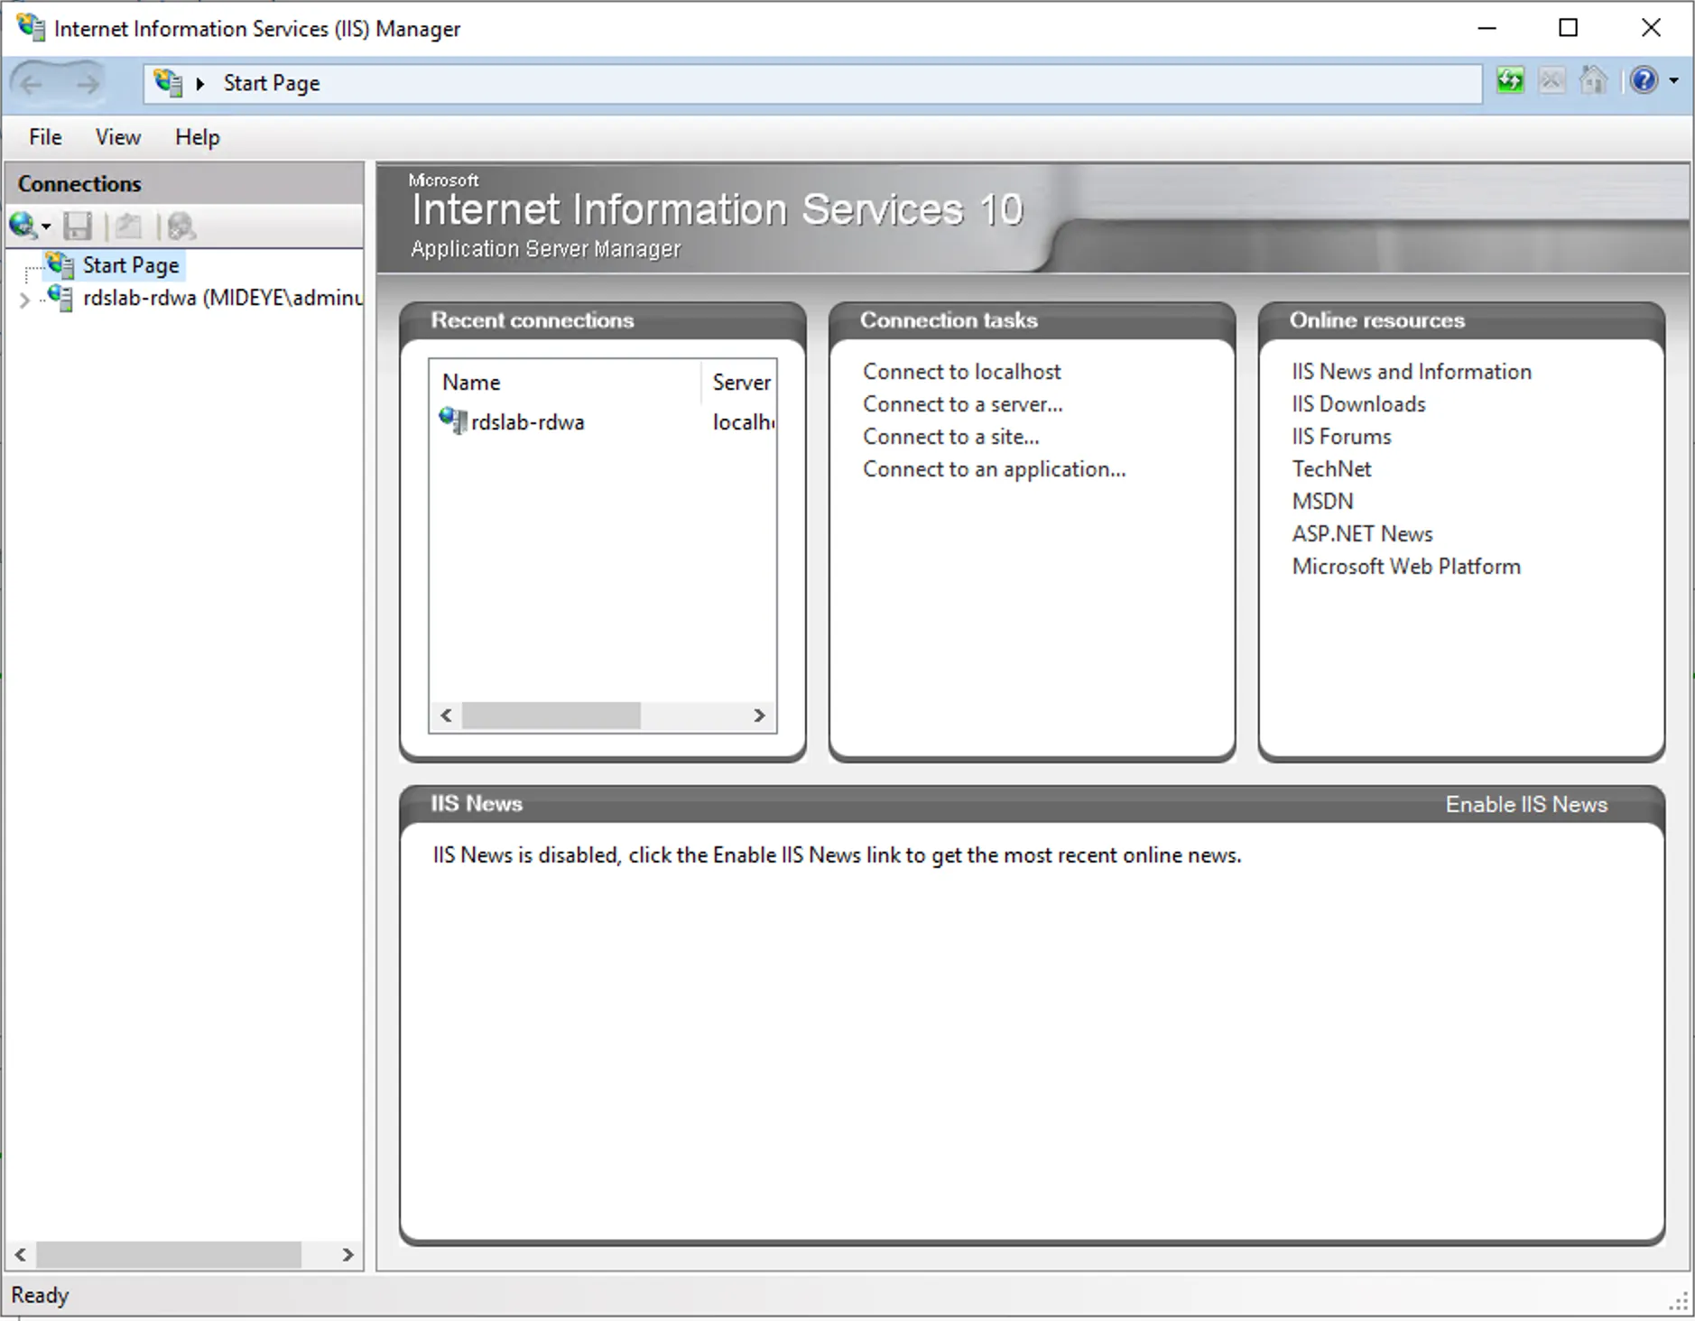Click Connect to localhost

[961, 371]
